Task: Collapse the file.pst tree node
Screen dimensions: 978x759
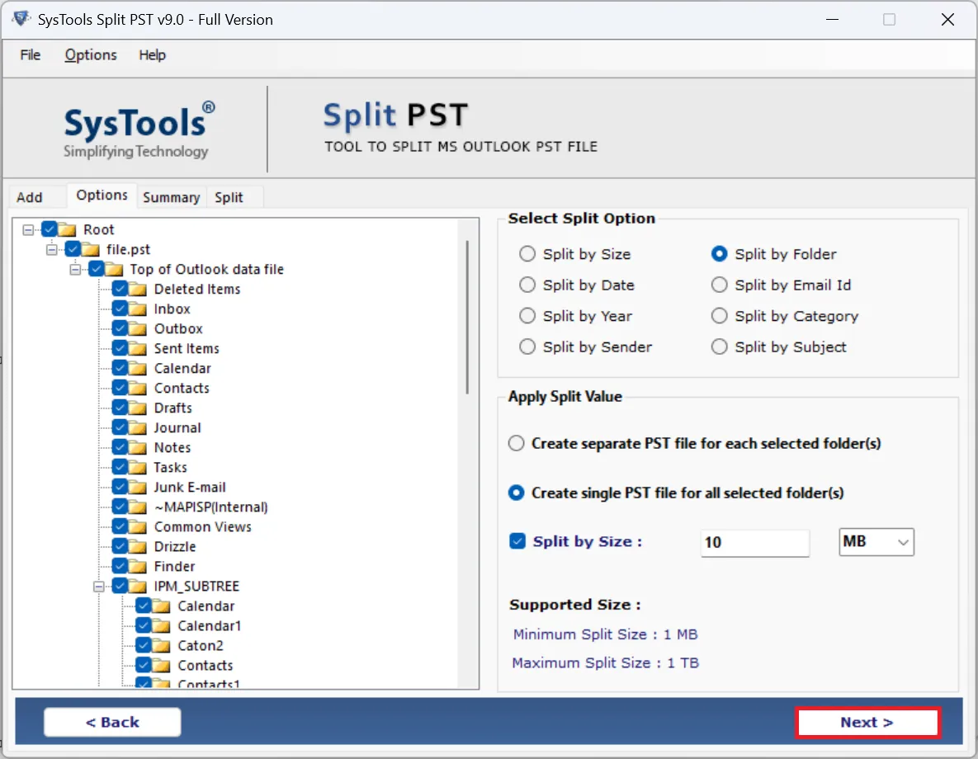Action: click(x=51, y=249)
